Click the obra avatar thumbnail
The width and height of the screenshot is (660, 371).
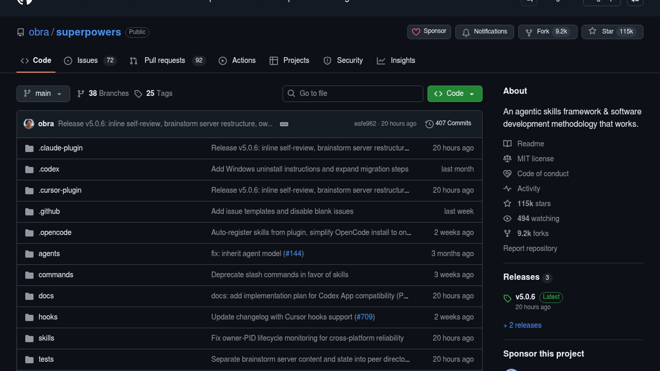coord(29,124)
